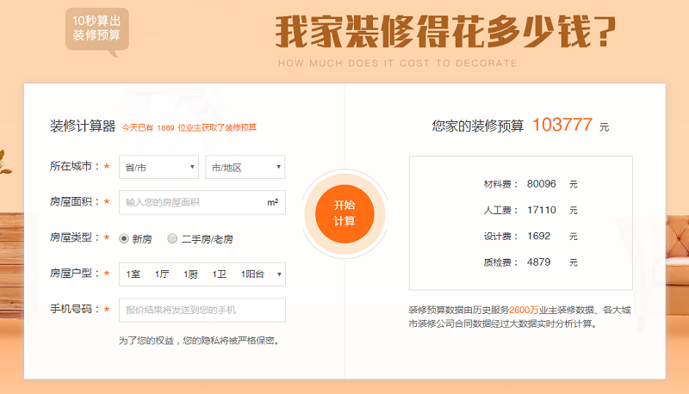Click the 质检费 value 4879

(x=539, y=262)
